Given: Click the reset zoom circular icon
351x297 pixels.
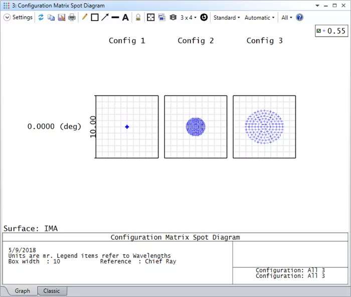Looking at the screenshot, I should click(x=204, y=18).
